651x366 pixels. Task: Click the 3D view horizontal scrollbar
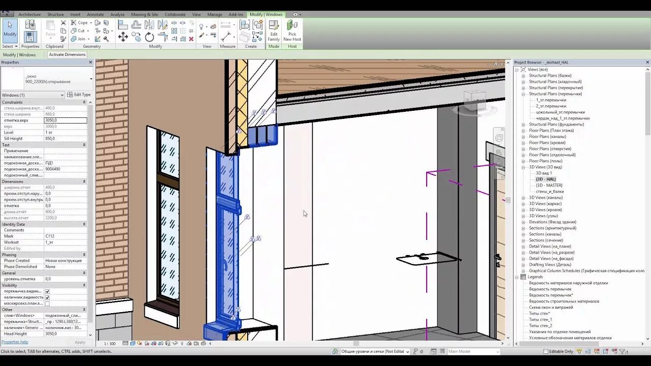pyautogui.click(x=356, y=344)
